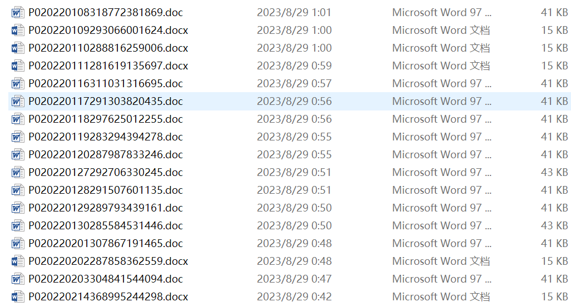Click the 2023/8/29 1:01 modified date
This screenshot has width=571, height=307.
click(294, 12)
